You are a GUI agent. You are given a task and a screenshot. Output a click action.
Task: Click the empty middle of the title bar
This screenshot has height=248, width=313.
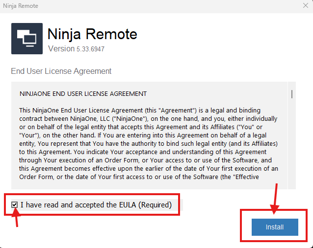click(157, 6)
